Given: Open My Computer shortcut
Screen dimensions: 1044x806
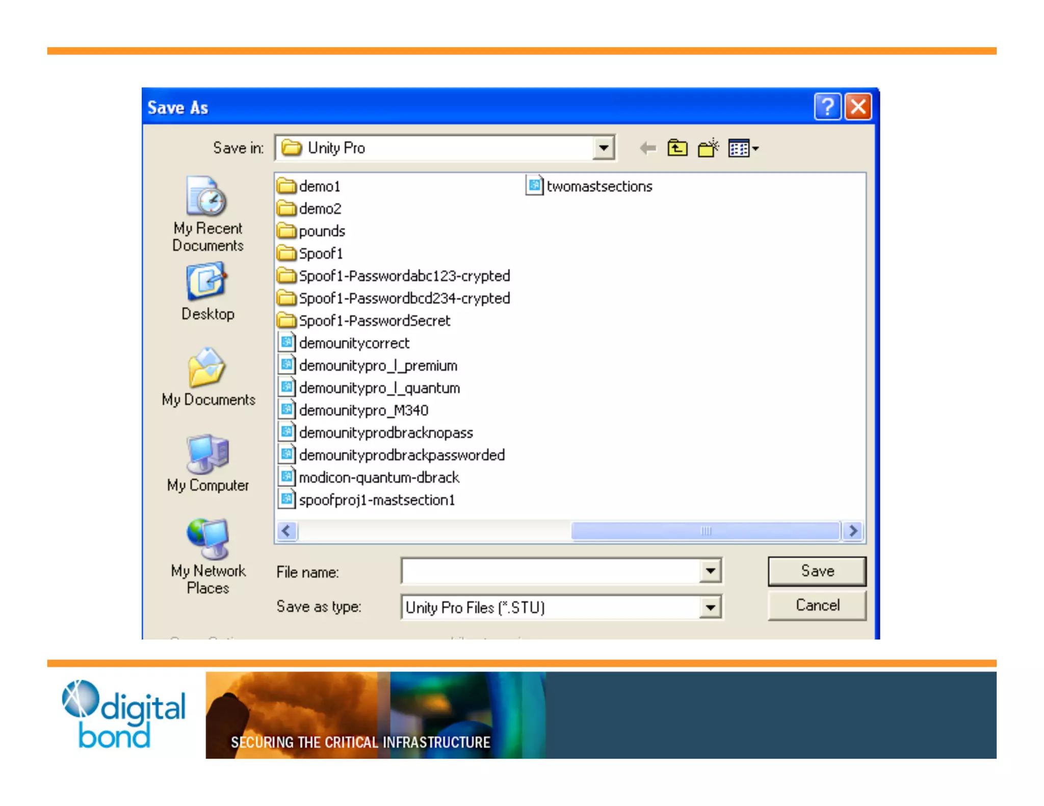Looking at the screenshot, I should click(207, 463).
